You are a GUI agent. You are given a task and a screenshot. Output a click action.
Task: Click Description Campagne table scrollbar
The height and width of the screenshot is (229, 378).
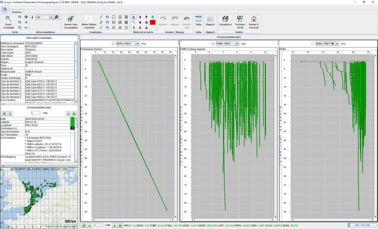76,72
